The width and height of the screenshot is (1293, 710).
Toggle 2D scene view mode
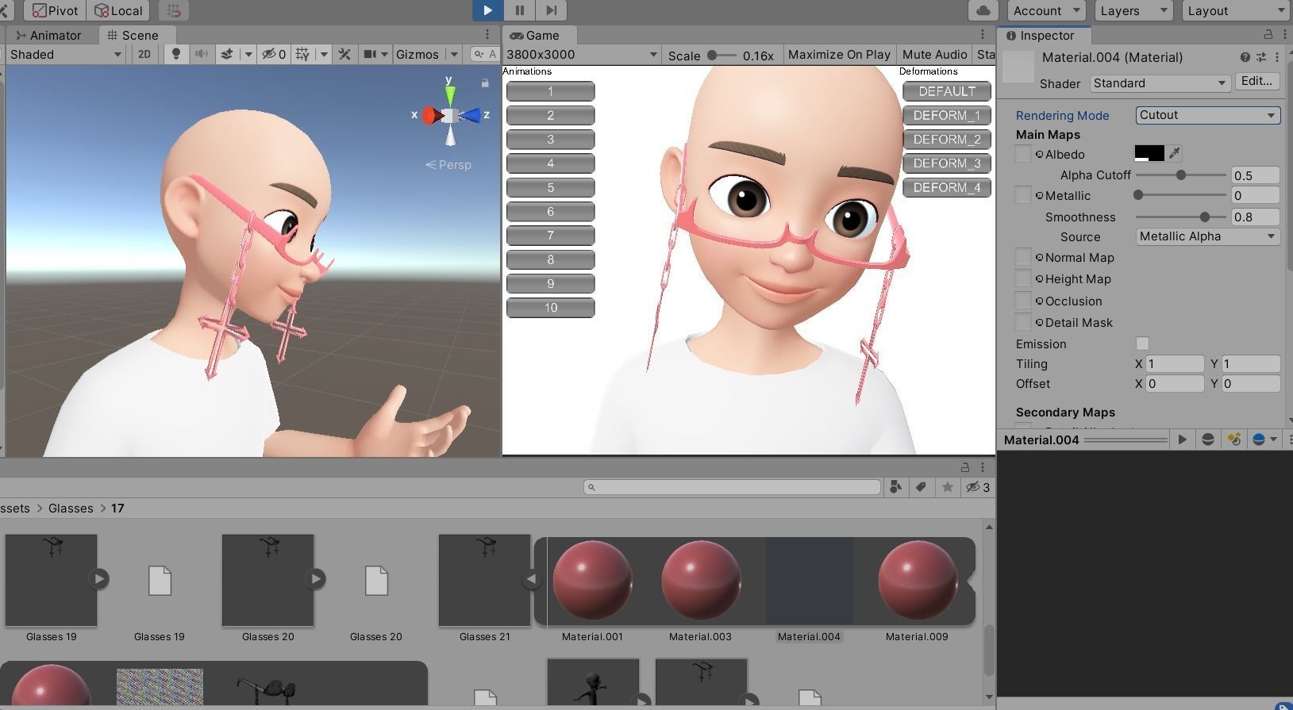coord(144,54)
